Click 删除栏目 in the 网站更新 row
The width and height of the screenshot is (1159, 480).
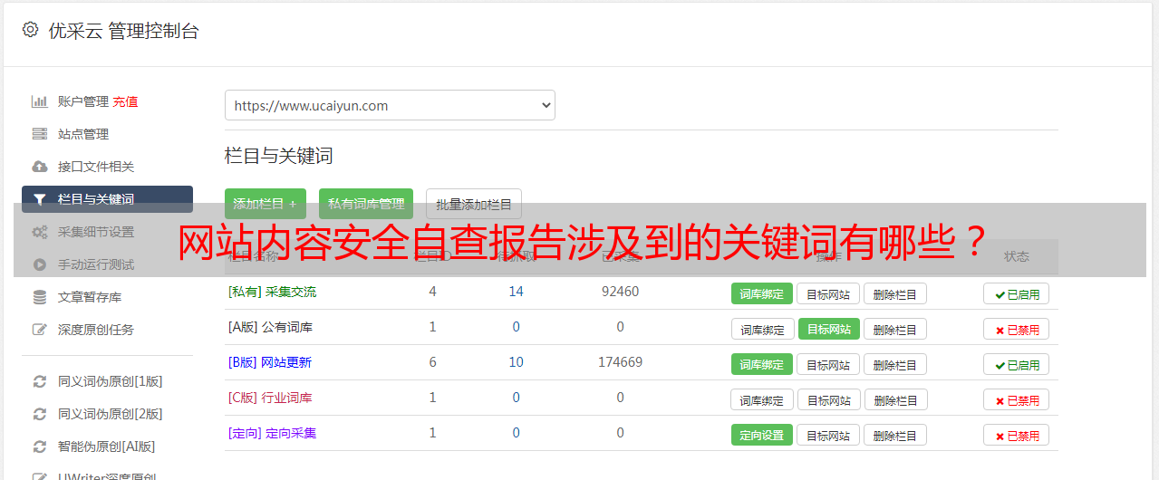pyautogui.click(x=895, y=364)
